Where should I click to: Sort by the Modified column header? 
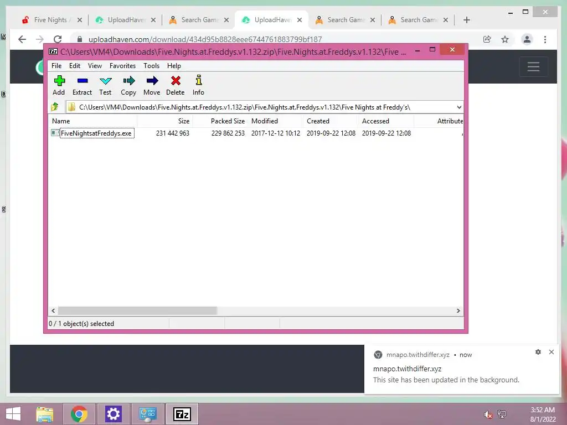click(276, 121)
